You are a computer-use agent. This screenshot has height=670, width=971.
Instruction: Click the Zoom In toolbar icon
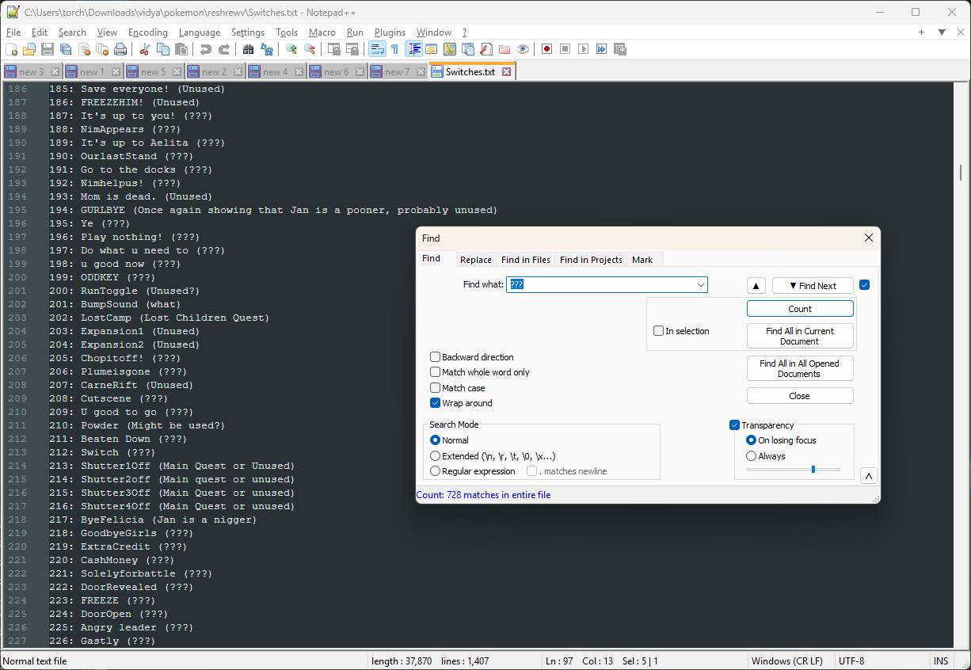pyautogui.click(x=291, y=49)
